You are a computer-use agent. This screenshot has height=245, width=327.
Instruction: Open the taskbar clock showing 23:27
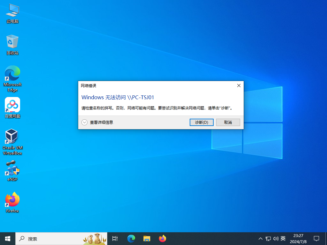pos(298,239)
